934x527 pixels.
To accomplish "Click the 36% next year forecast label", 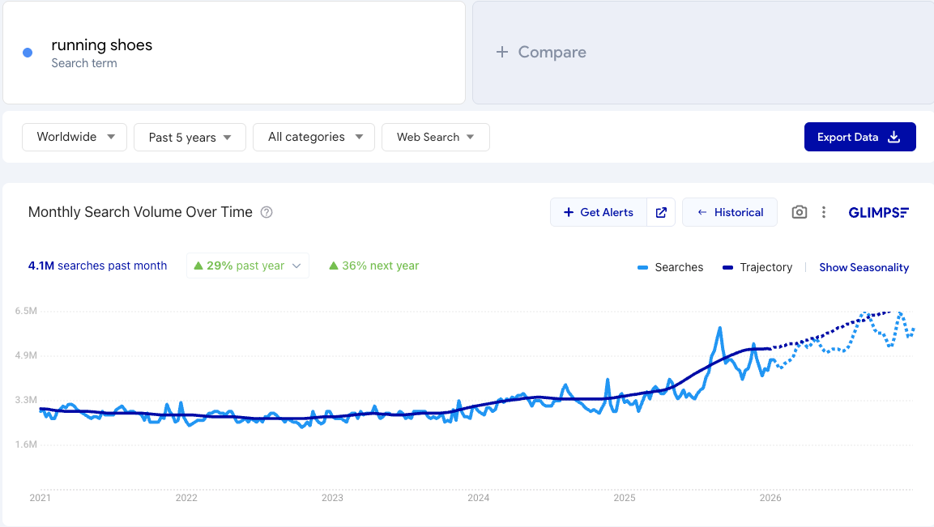I will pos(374,266).
